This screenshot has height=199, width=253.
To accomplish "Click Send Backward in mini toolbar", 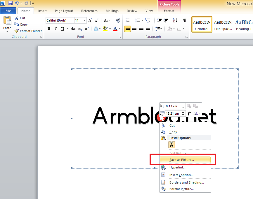I will click(x=195, y=106).
